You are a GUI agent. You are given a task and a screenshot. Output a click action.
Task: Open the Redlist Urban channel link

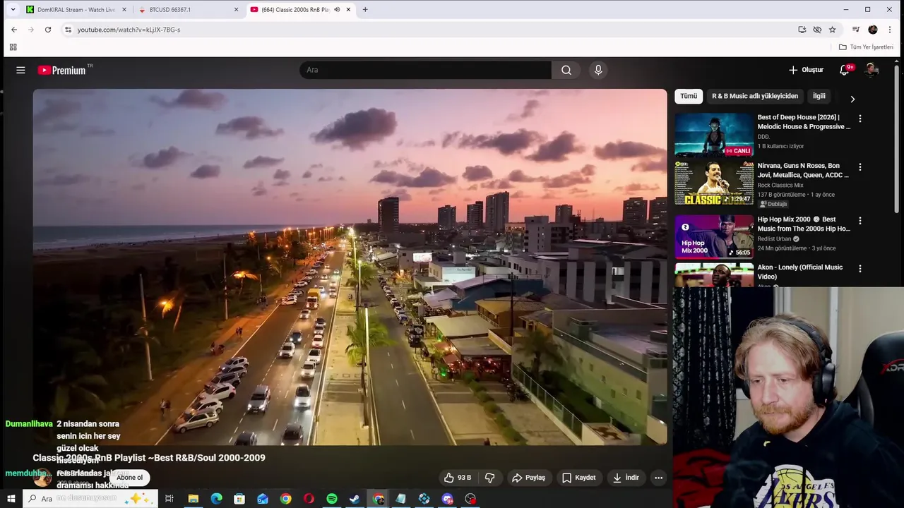click(x=774, y=238)
